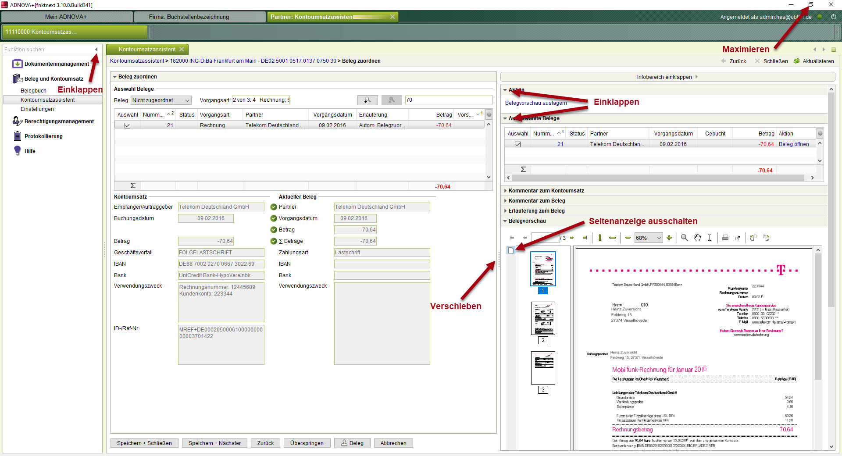Click the power logout icon

click(x=834, y=17)
